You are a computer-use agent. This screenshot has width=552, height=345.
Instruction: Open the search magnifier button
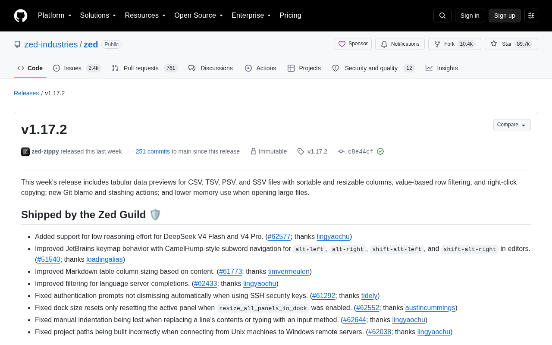click(x=442, y=16)
